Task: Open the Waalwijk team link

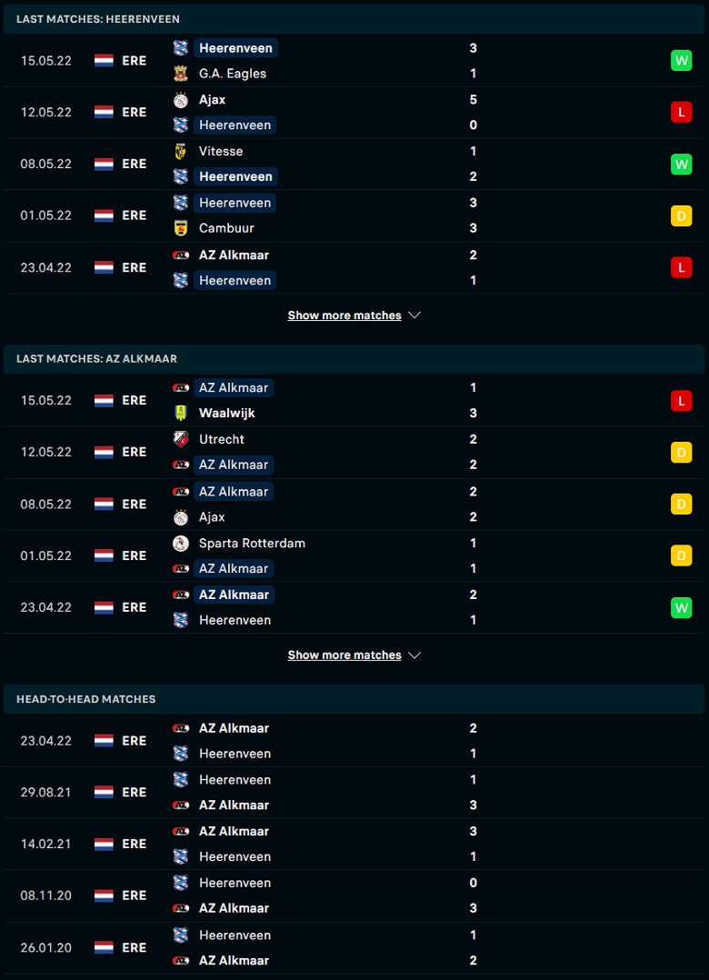Action: (226, 413)
